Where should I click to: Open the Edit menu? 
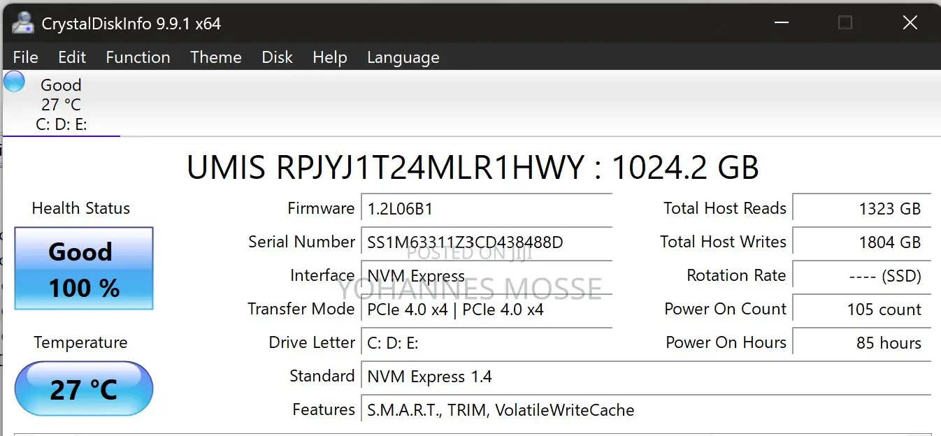[x=72, y=57]
